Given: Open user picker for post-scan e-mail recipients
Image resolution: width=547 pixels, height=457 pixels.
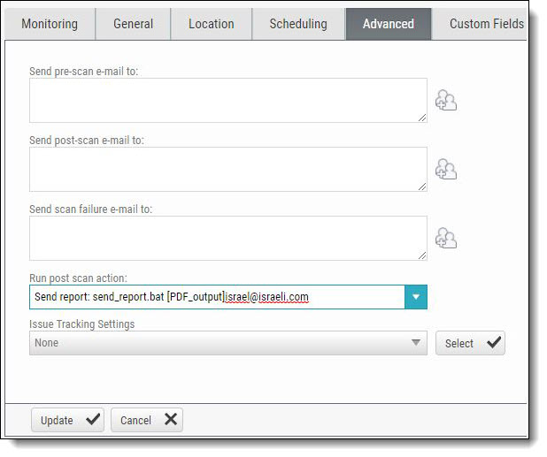Looking at the screenshot, I should 446,170.
